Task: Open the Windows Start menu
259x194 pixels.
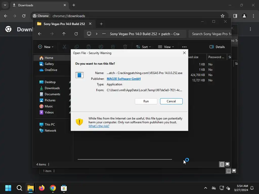Action: click(8, 188)
